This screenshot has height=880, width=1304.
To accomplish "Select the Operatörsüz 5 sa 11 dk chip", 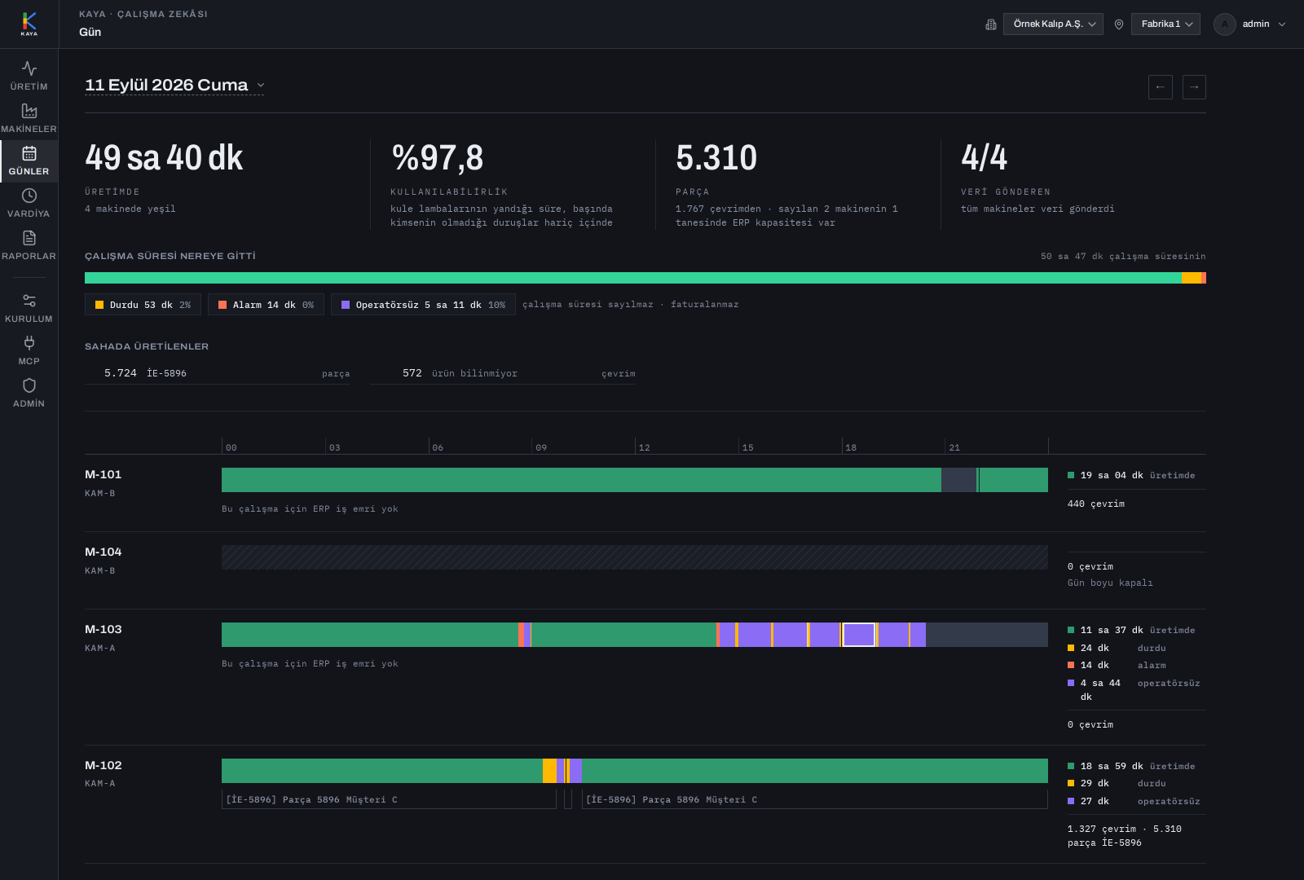I will (423, 305).
